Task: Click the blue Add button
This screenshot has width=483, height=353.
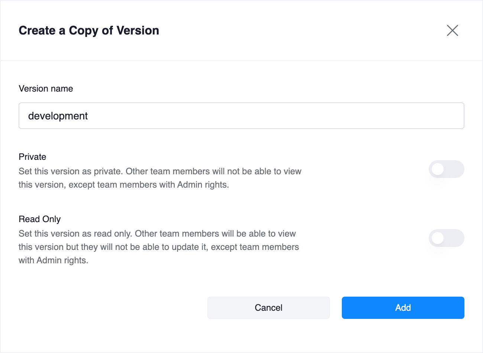Action: tap(403, 307)
